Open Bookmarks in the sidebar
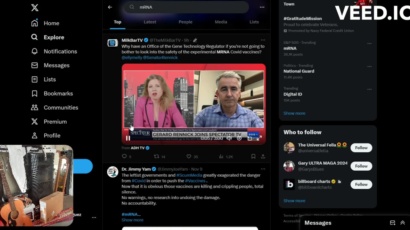Image resolution: width=410 pixels, height=230 pixels. (x=52, y=93)
